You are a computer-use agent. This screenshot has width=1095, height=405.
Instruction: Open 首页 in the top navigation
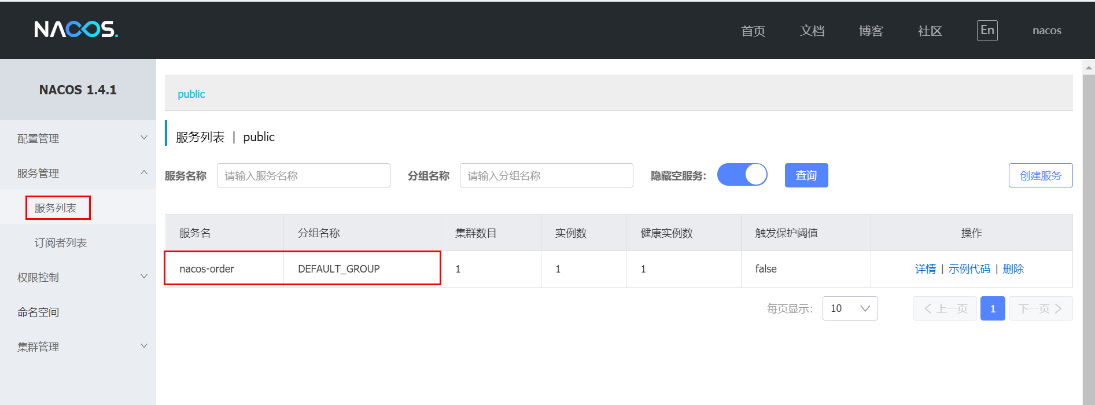pos(753,31)
